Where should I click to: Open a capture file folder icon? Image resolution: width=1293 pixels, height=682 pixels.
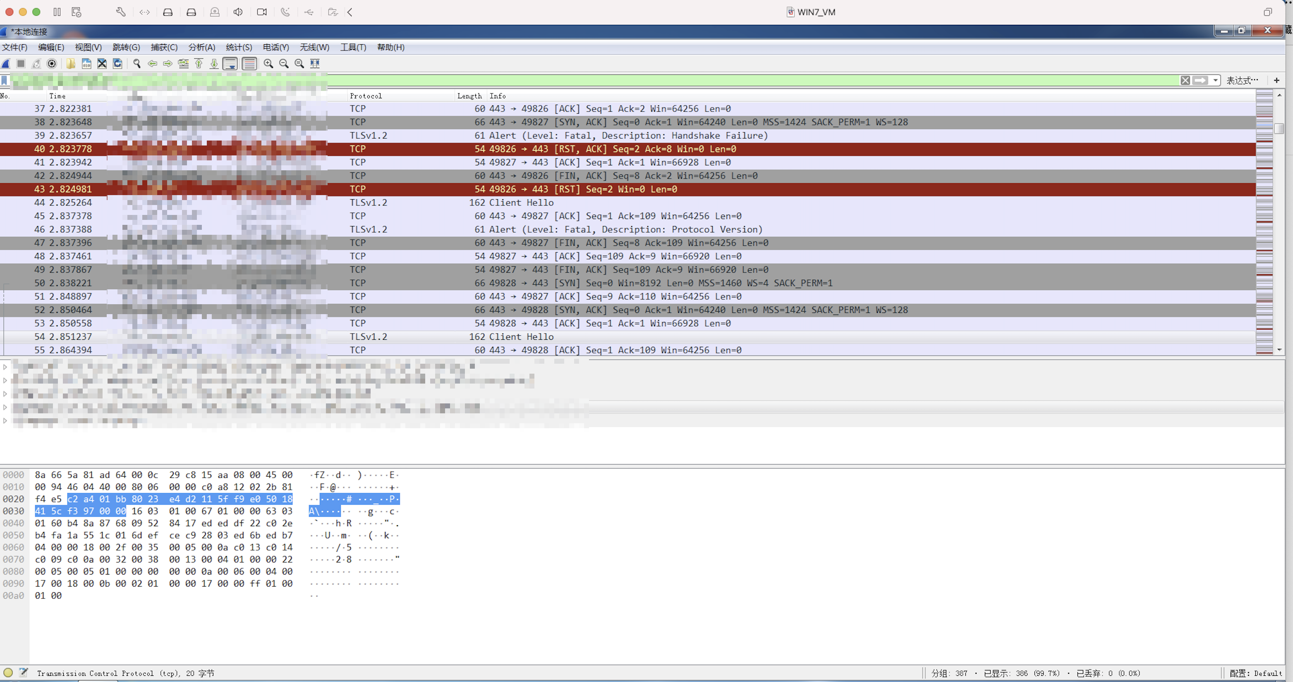pyautogui.click(x=71, y=64)
